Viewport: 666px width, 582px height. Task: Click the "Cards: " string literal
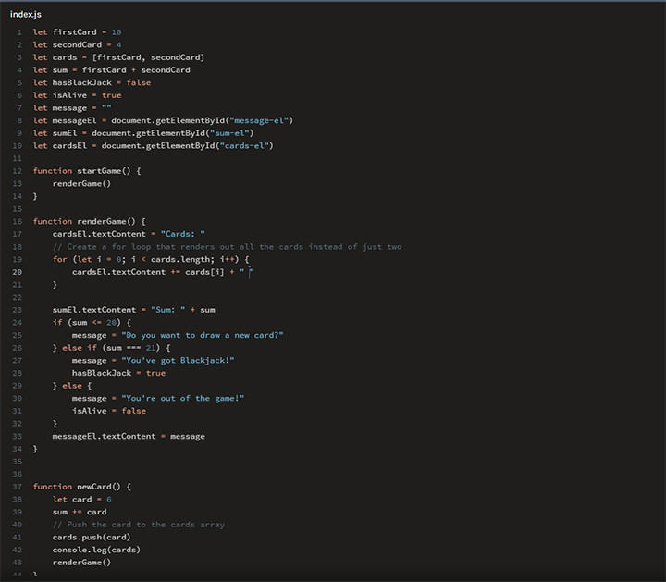182,234
